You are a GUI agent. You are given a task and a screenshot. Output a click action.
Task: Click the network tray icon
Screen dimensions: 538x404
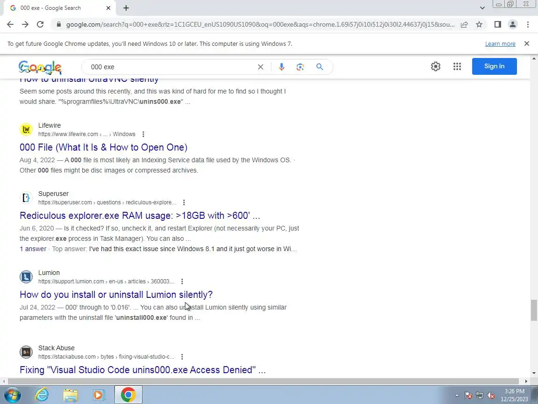pyautogui.click(x=480, y=396)
